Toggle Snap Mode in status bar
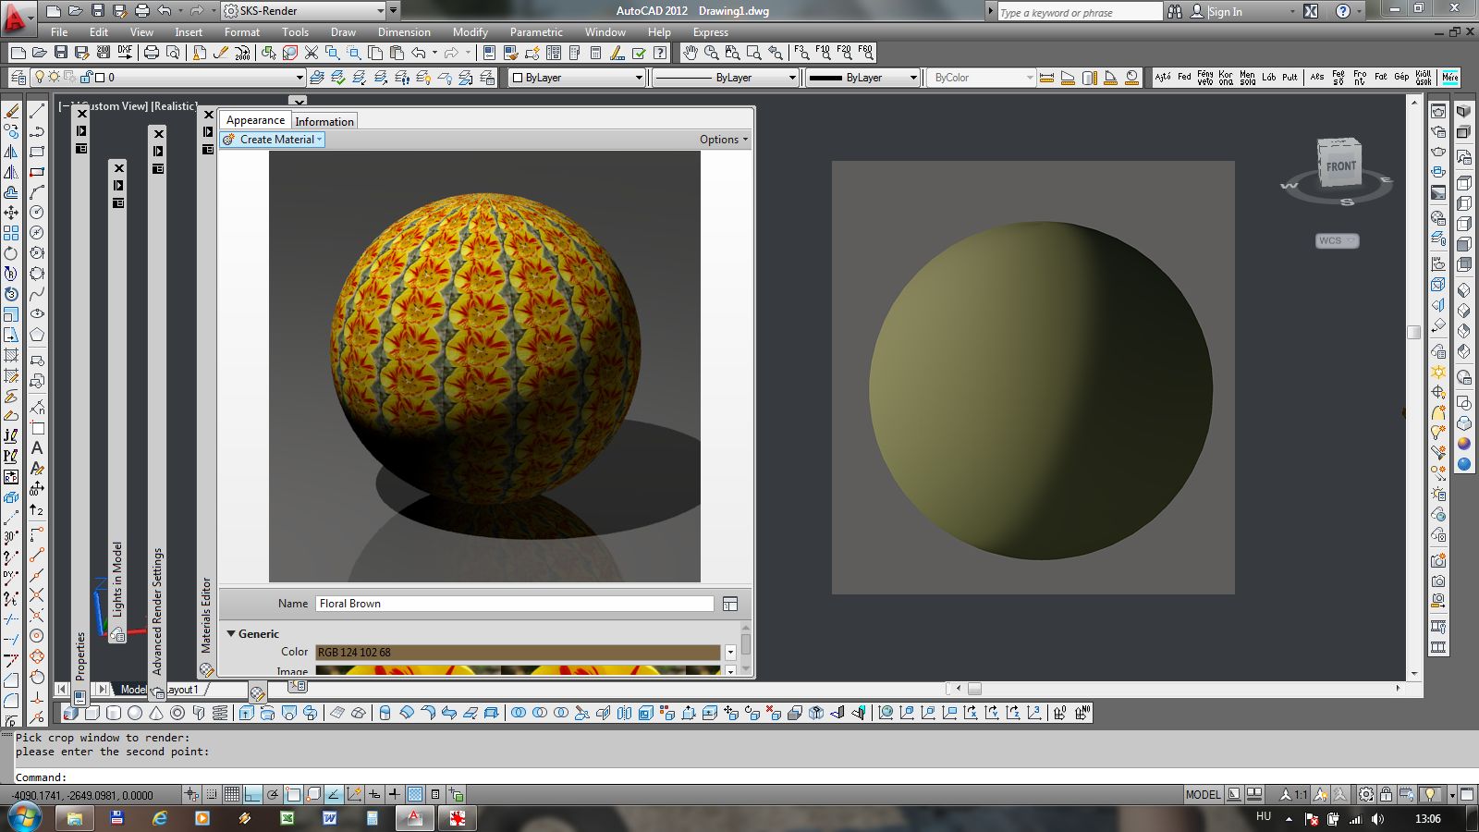The image size is (1479, 832). tap(212, 794)
